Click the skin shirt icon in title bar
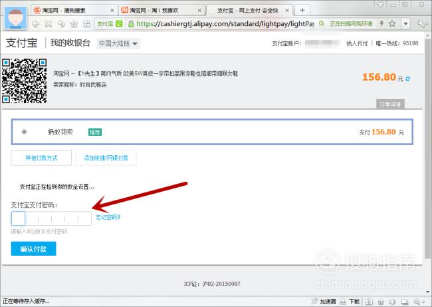The image size is (432, 307). [380, 4]
